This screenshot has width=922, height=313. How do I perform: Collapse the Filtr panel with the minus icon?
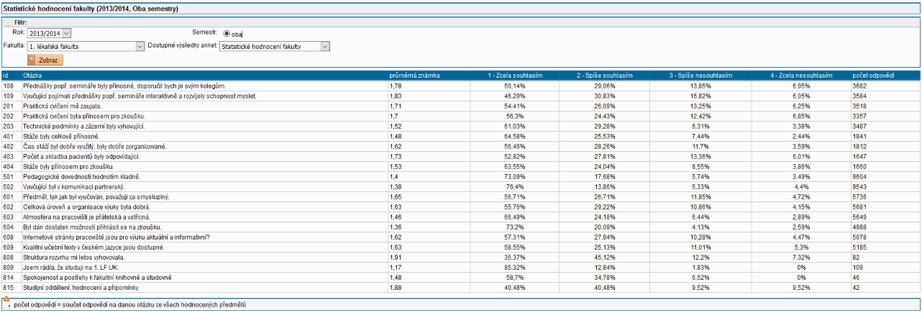click(8, 23)
